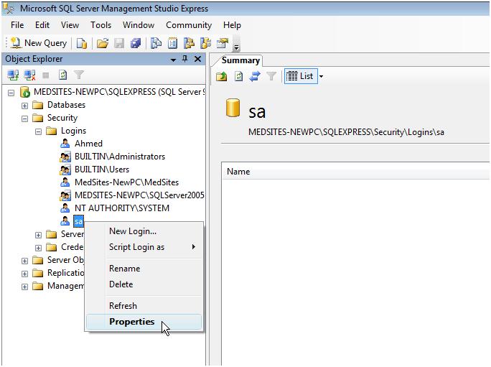Open the View menu
Viewport: 491px width, 367px height.
tap(70, 25)
